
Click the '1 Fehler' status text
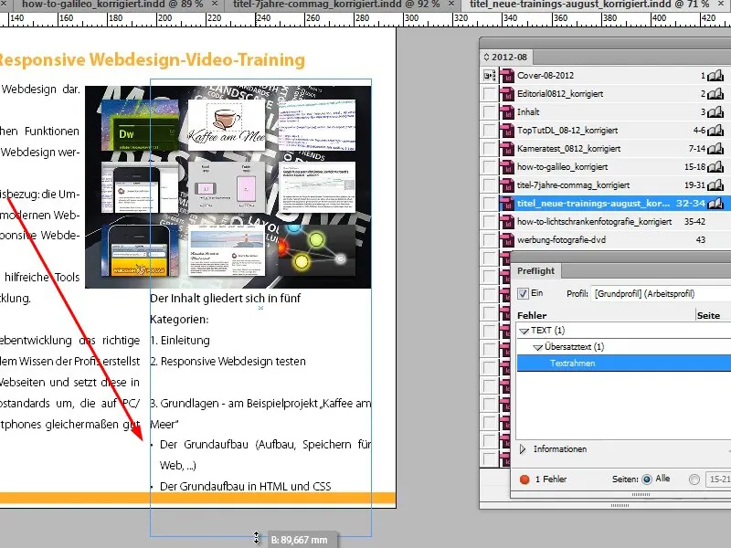pos(551,479)
